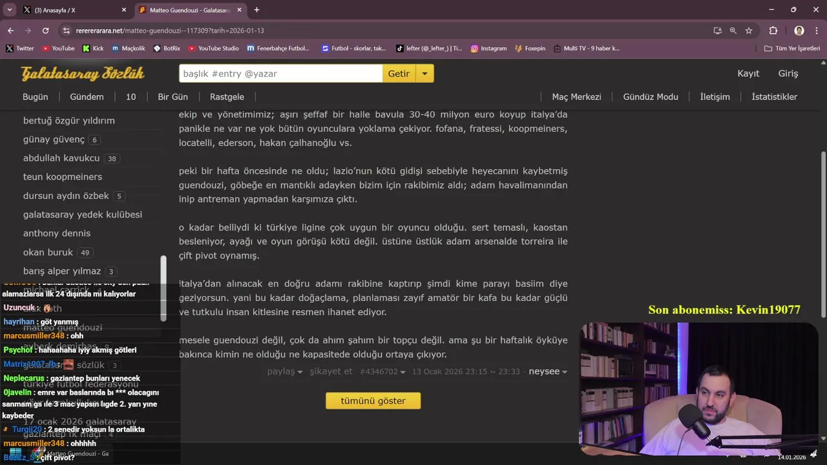827x465 pixels.
Task: Bookmark this page with star icon
Action: click(x=749, y=30)
